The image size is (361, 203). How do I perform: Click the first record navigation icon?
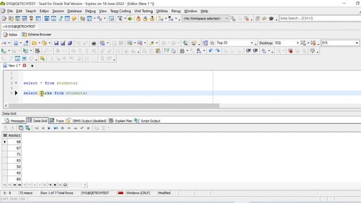point(36,128)
